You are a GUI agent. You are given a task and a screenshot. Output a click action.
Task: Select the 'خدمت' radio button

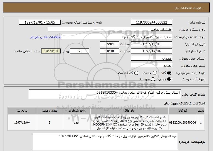pos(155,73)
